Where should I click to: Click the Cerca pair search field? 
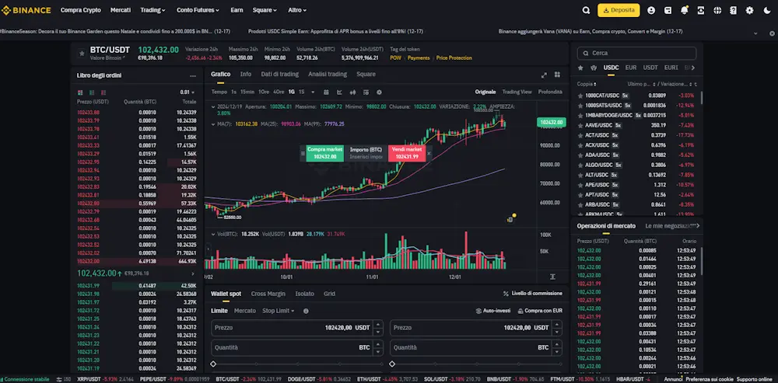point(636,53)
